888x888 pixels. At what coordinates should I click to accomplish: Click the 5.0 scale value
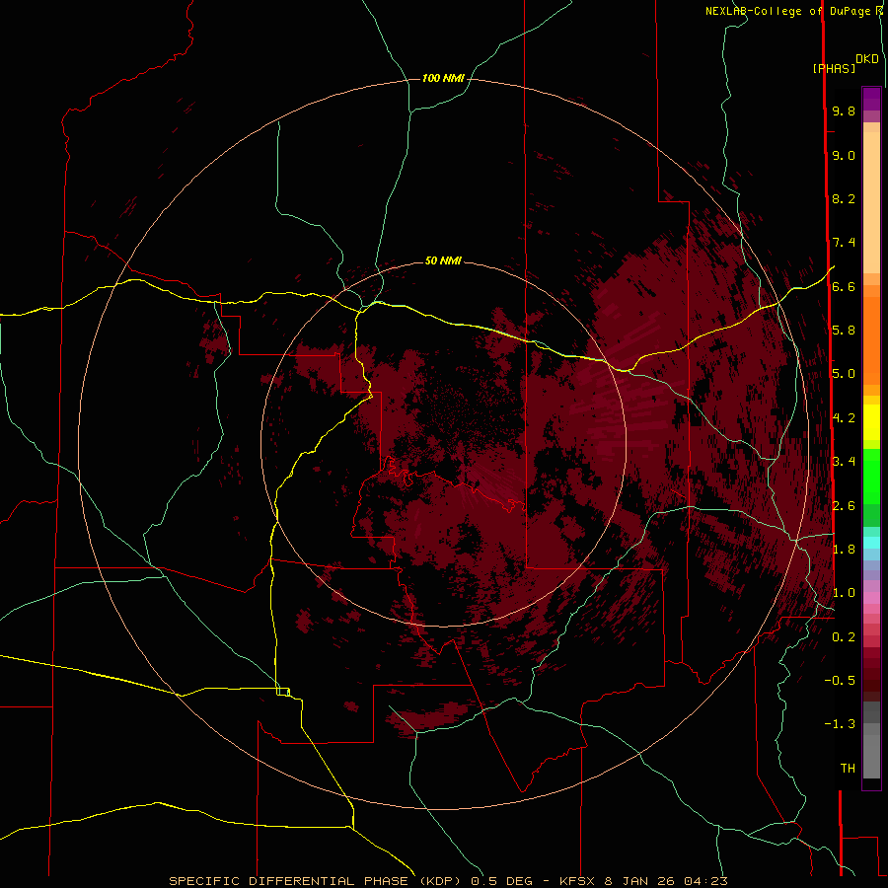[844, 374]
